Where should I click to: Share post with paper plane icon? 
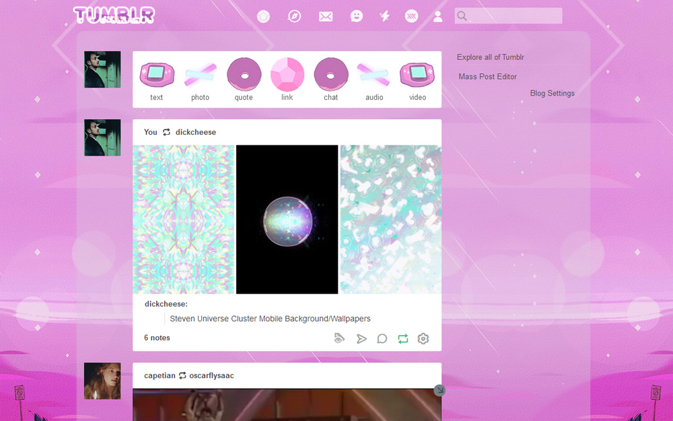coord(361,339)
